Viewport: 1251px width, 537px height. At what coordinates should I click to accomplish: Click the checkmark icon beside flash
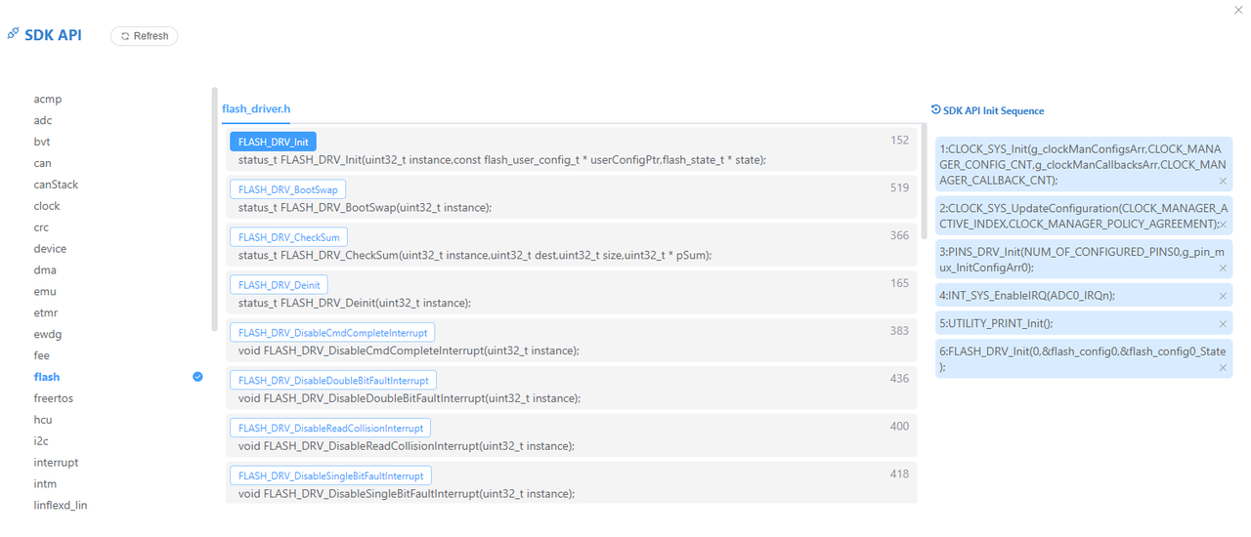coord(197,377)
